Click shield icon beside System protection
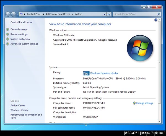166x136 pixels. [x=7, y=39]
